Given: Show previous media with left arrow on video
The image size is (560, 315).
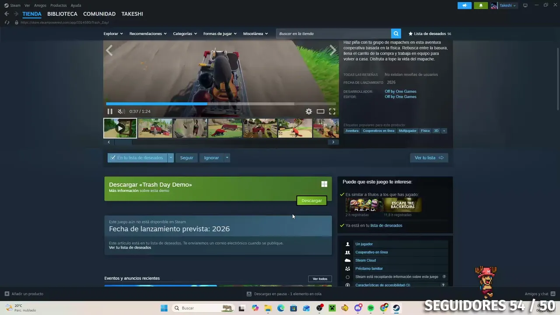Looking at the screenshot, I should pyautogui.click(x=109, y=50).
